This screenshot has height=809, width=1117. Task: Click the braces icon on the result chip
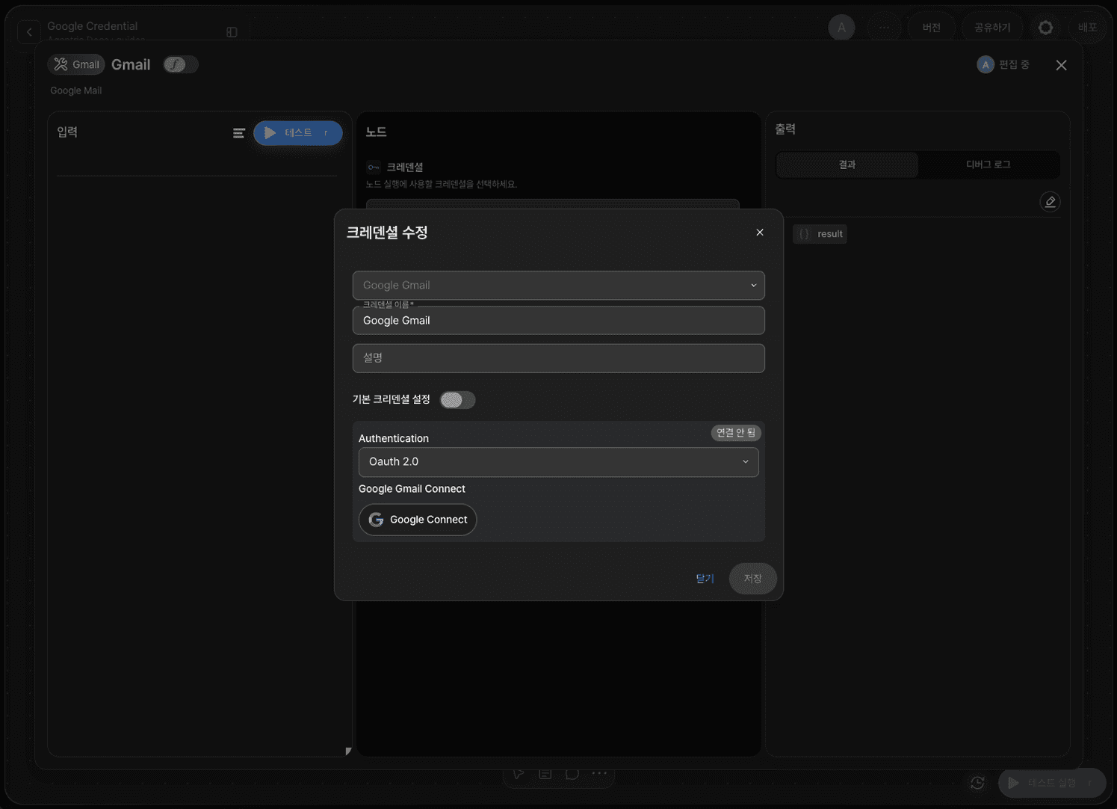tap(804, 234)
